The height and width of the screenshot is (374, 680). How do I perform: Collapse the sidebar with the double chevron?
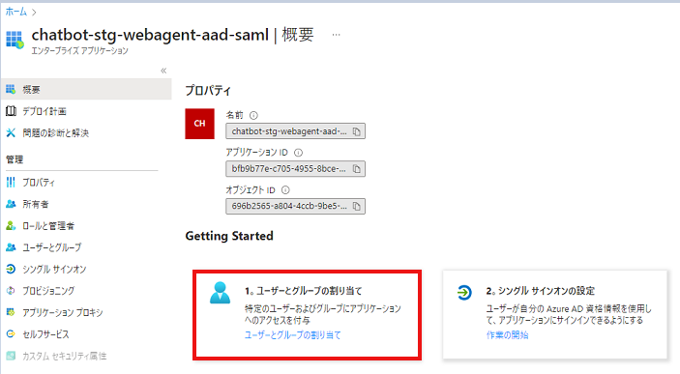pyautogui.click(x=163, y=71)
